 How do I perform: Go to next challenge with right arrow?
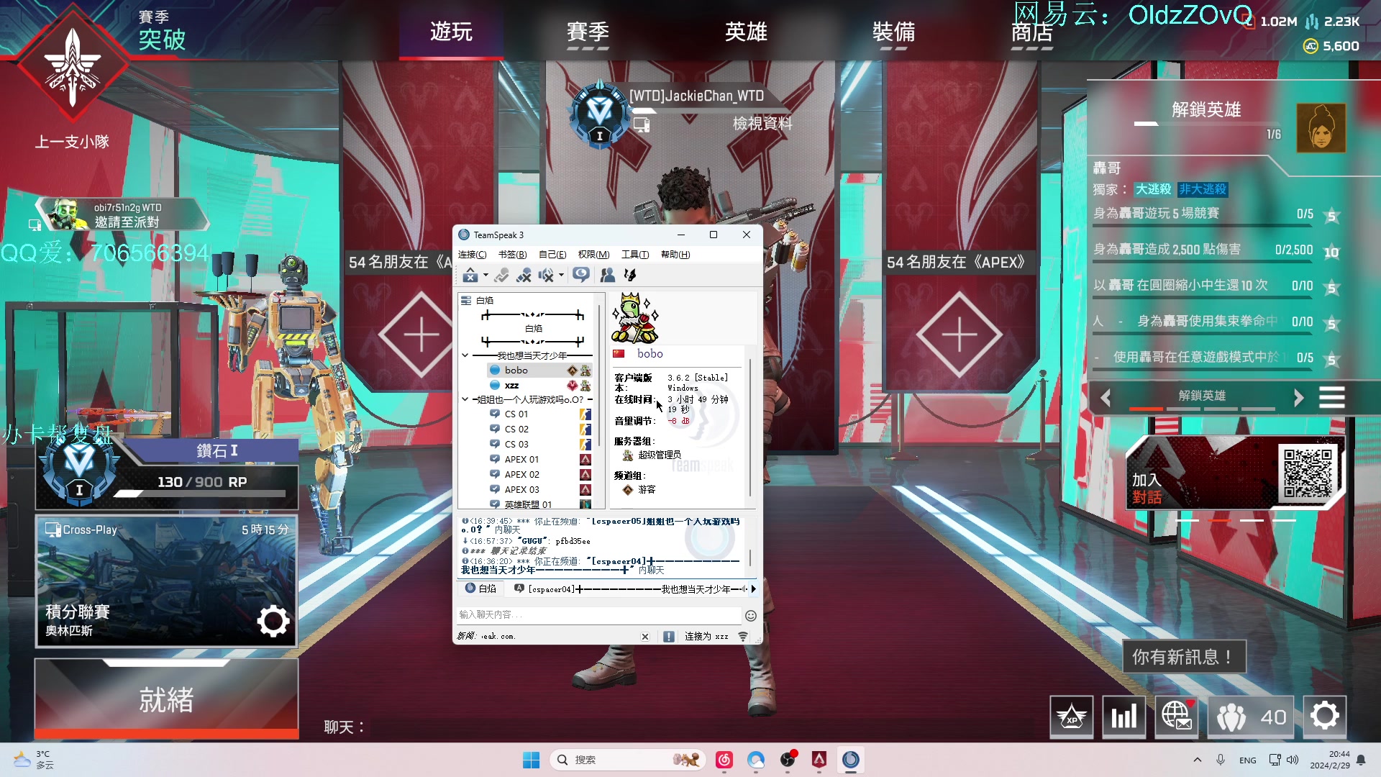(x=1298, y=398)
